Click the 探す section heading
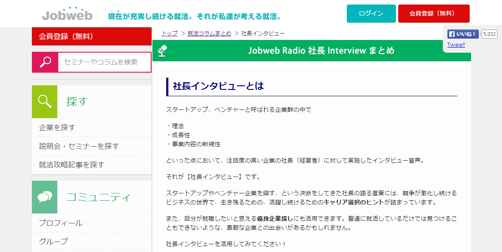This screenshot has height=252, width=502. pos(77,102)
